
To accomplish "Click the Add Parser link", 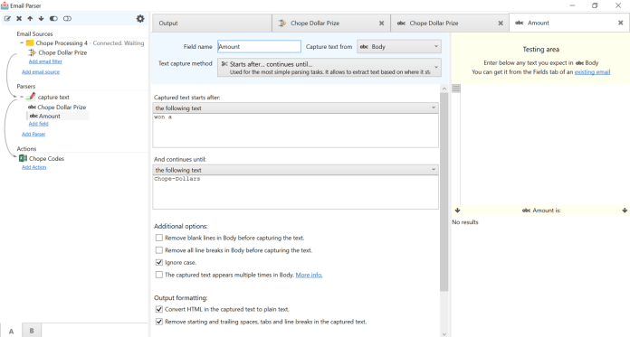I will tap(33, 134).
